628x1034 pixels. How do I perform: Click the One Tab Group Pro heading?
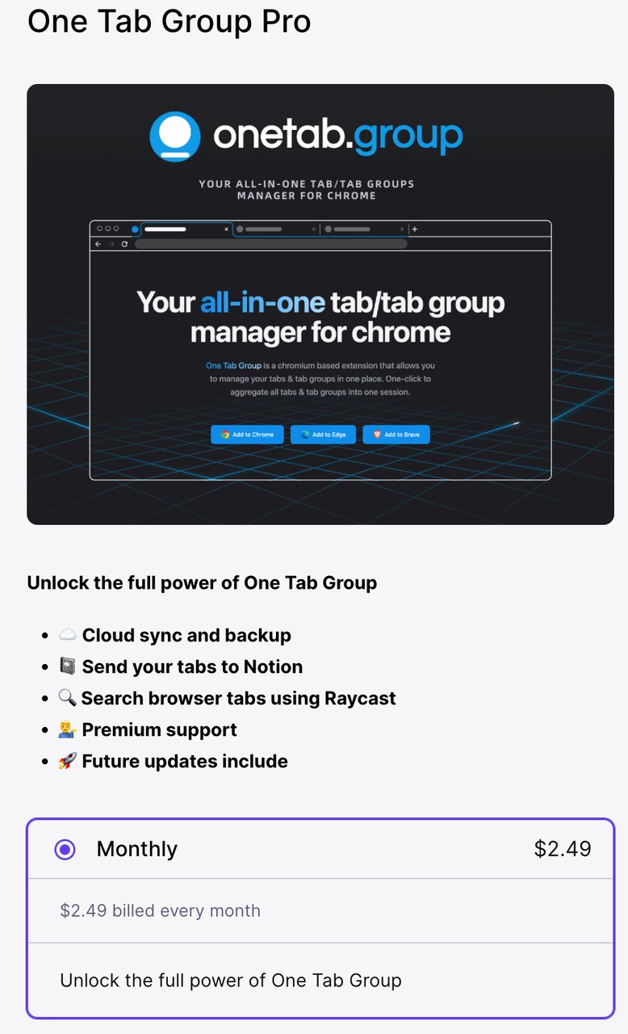click(x=170, y=22)
